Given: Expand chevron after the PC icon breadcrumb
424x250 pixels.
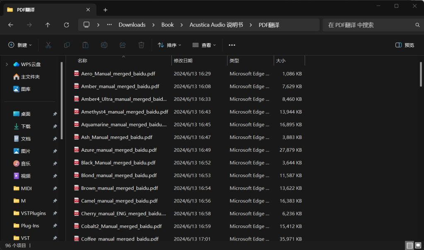Looking at the screenshot, I should [98, 25].
